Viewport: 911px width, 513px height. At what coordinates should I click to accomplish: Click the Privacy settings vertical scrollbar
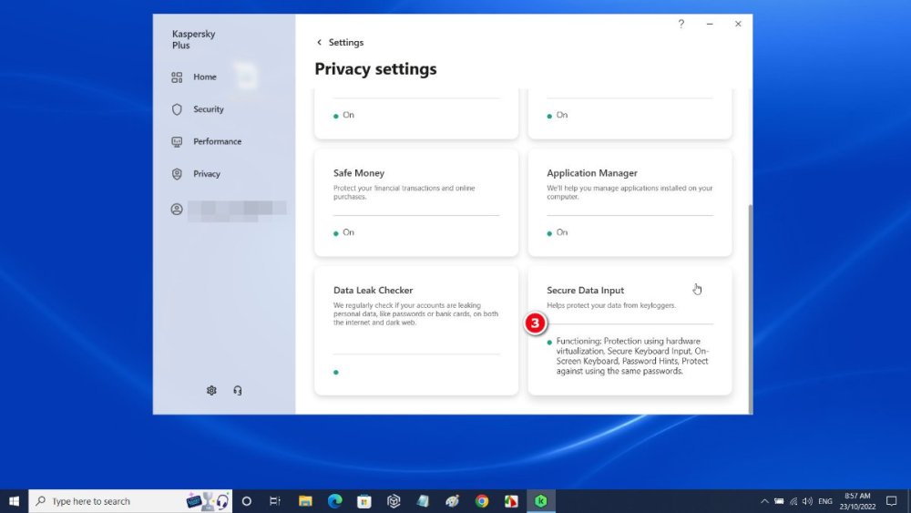point(750,308)
